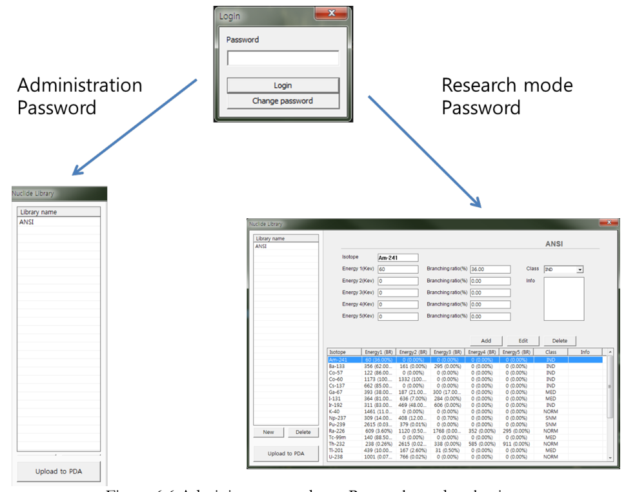Click Library name header in the administration Nuclide Library window
Screen dimensions: 626x492
tap(59, 212)
